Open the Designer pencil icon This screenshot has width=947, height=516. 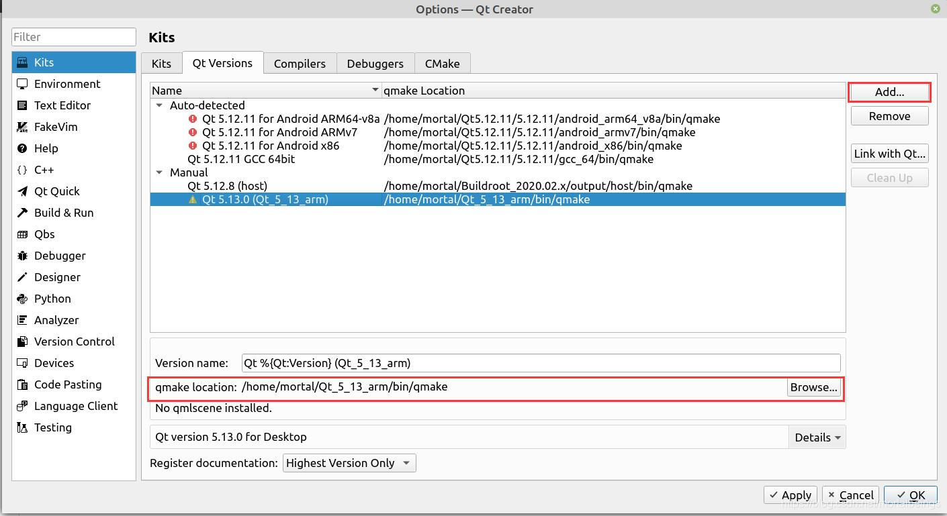[x=22, y=277]
